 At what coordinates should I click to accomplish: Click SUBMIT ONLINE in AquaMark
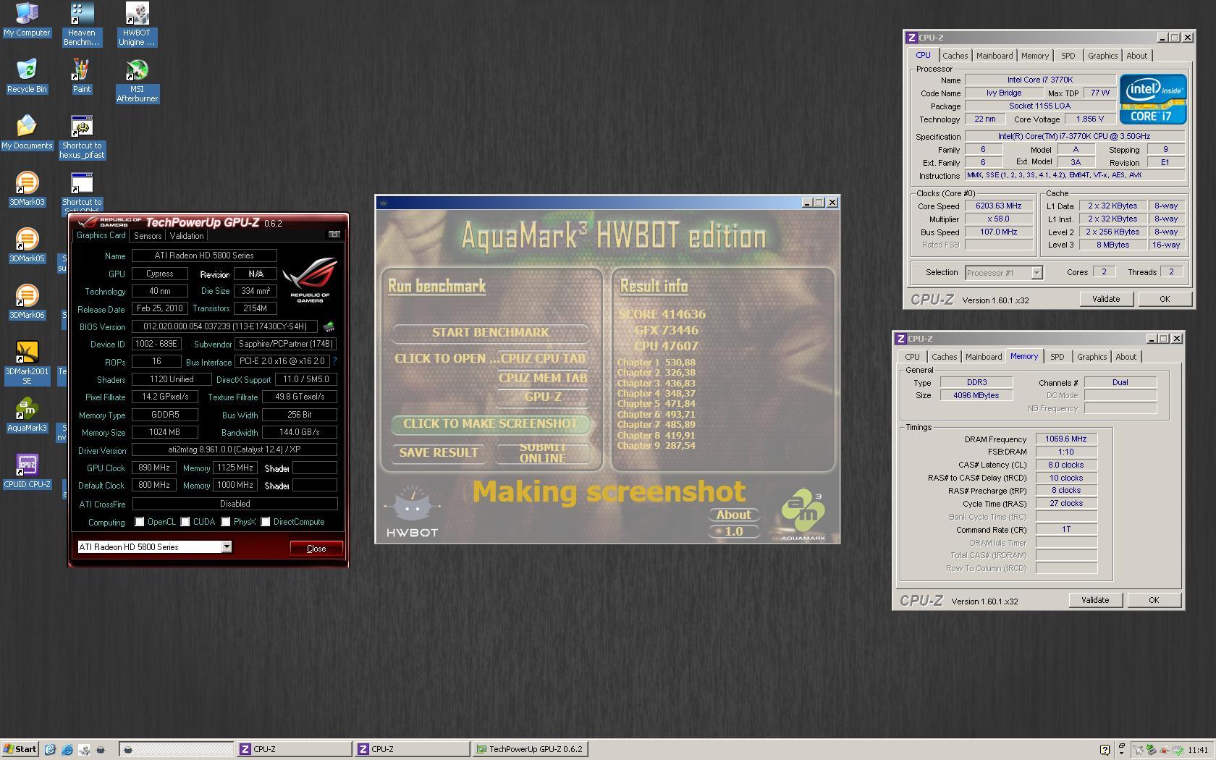point(542,453)
